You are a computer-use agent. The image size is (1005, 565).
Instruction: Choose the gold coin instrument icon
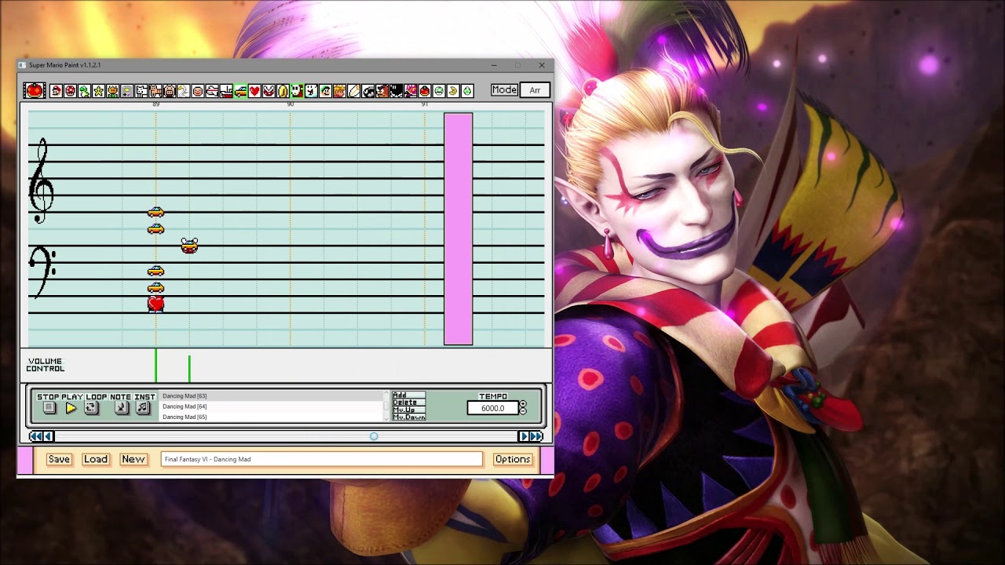tap(283, 91)
